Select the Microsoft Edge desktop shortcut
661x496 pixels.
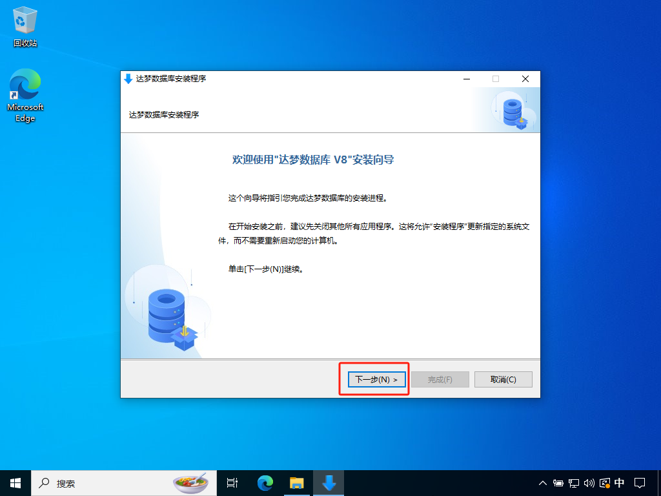tap(25, 96)
